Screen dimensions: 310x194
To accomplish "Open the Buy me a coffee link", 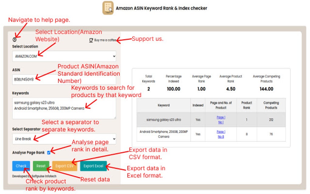I will pos(103,40).
